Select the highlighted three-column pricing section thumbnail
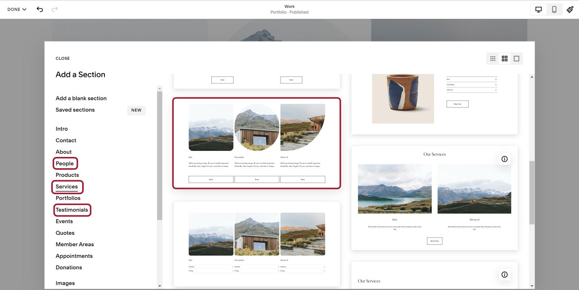 point(257,143)
